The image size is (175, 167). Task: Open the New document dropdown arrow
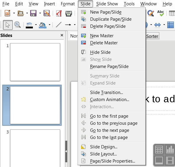click(14, 13)
